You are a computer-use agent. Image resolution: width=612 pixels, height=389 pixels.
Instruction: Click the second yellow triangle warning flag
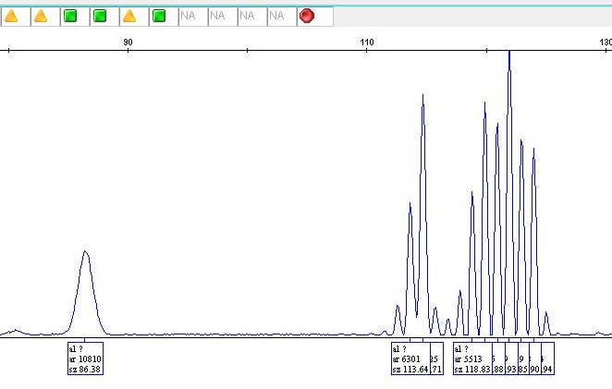coord(41,16)
